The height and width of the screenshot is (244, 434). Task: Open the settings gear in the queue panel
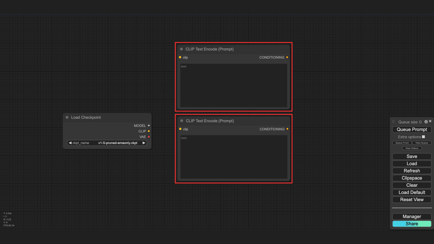pyautogui.click(x=426, y=122)
